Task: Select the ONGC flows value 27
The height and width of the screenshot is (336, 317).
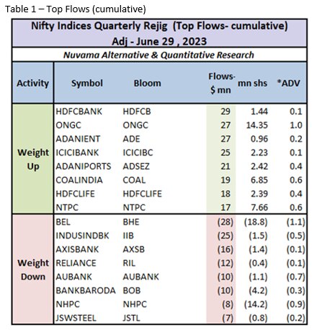Action: point(226,125)
